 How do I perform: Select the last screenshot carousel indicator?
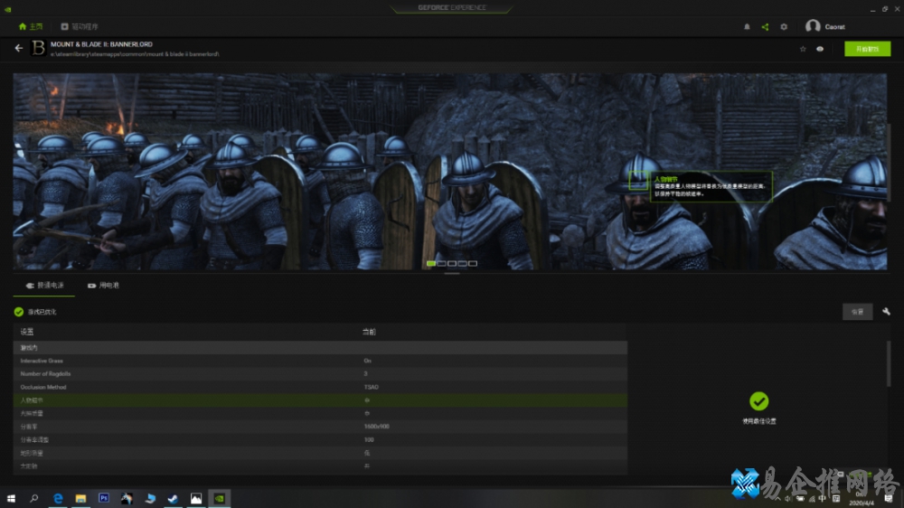(472, 263)
